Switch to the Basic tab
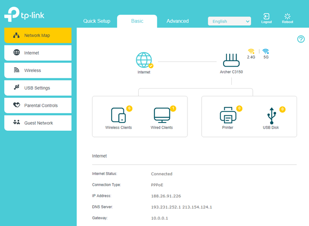The image size is (309, 226). coord(137,21)
